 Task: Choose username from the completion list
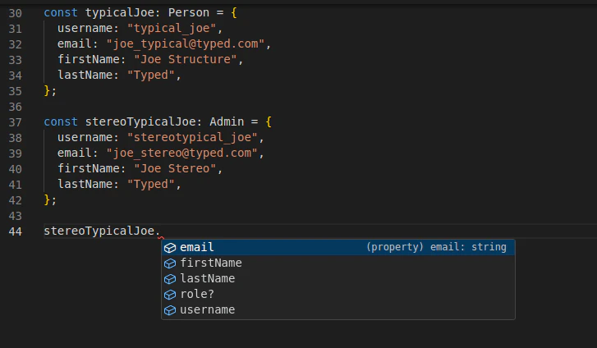(338, 310)
